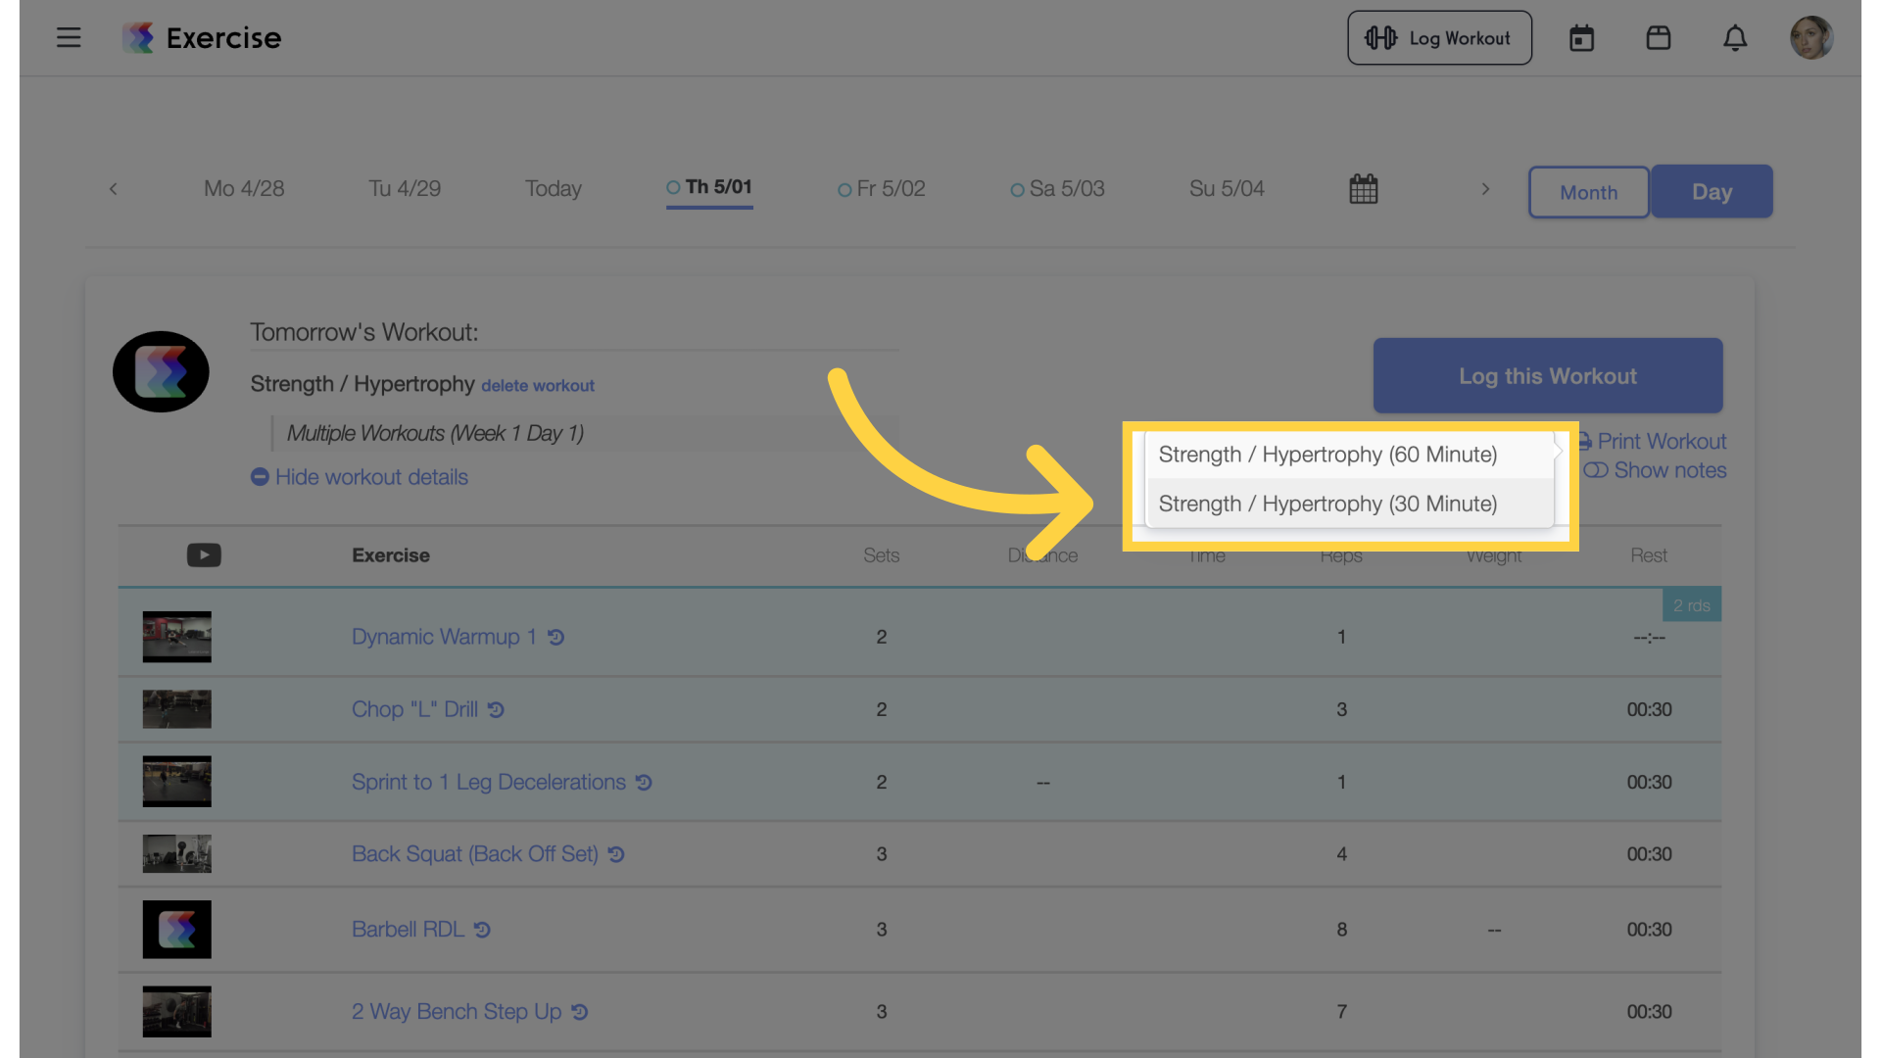
Task: Switch to Day view
Action: click(x=1712, y=192)
